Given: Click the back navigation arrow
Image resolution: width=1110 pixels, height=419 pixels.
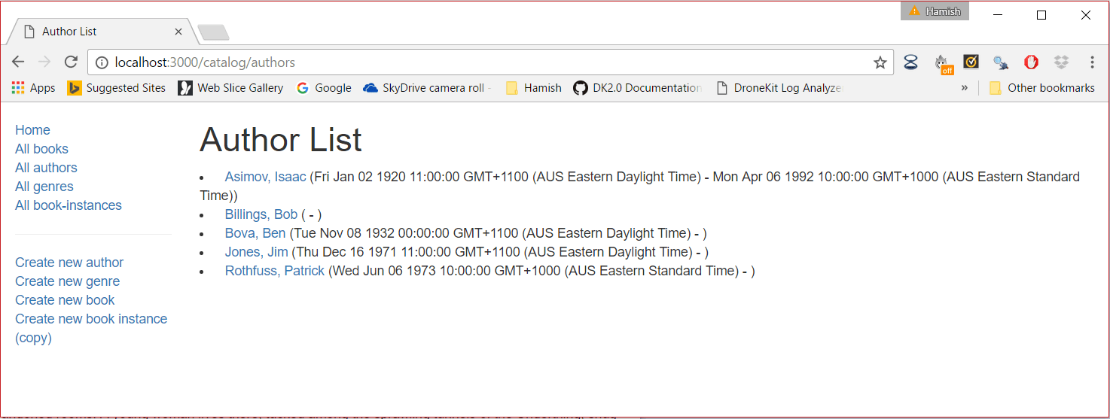Looking at the screenshot, I should pos(18,62).
